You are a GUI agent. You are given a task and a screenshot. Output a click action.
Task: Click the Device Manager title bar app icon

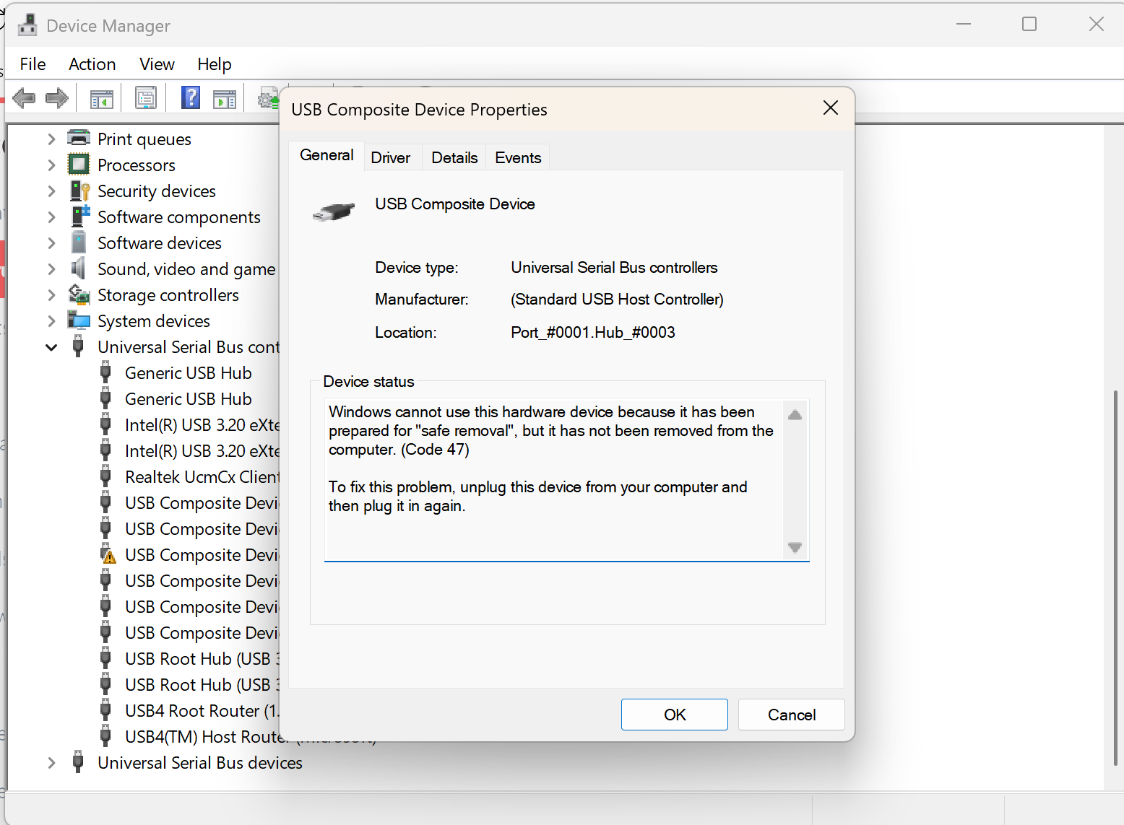click(x=27, y=25)
